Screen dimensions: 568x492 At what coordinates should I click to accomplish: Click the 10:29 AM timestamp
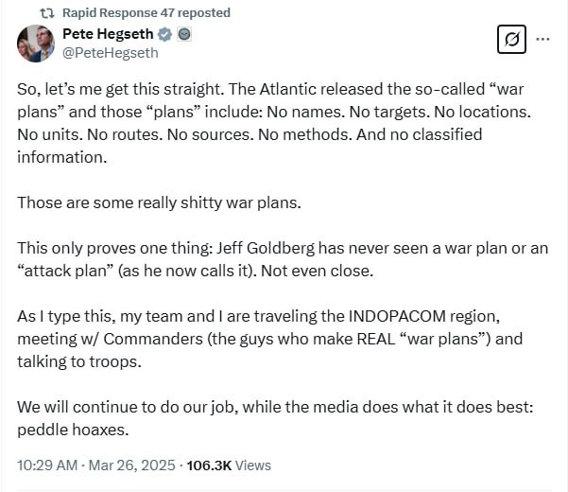(x=48, y=465)
